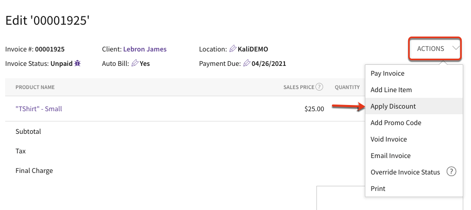Choose Print from the actions menu
Screen dimensions: 471x210
(x=378, y=189)
